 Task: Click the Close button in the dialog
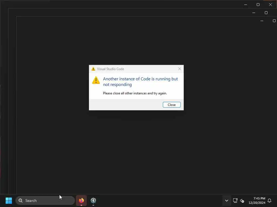pyautogui.click(x=172, y=105)
